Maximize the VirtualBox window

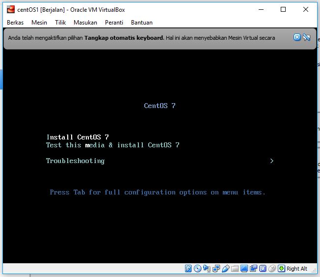point(283,9)
